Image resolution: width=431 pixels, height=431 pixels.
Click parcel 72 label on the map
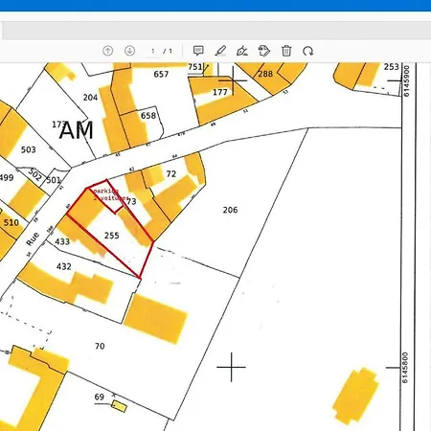171,173
